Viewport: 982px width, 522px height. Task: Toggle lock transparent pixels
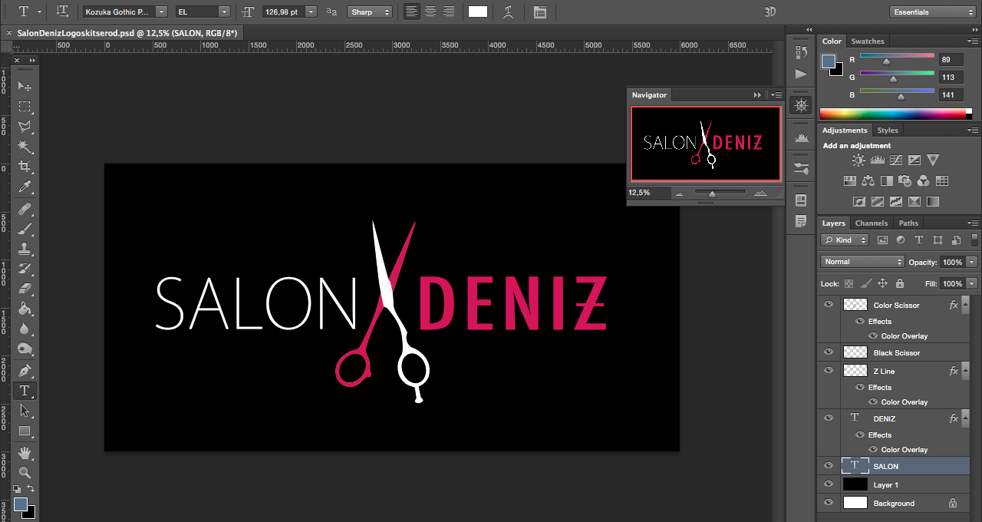coord(849,283)
